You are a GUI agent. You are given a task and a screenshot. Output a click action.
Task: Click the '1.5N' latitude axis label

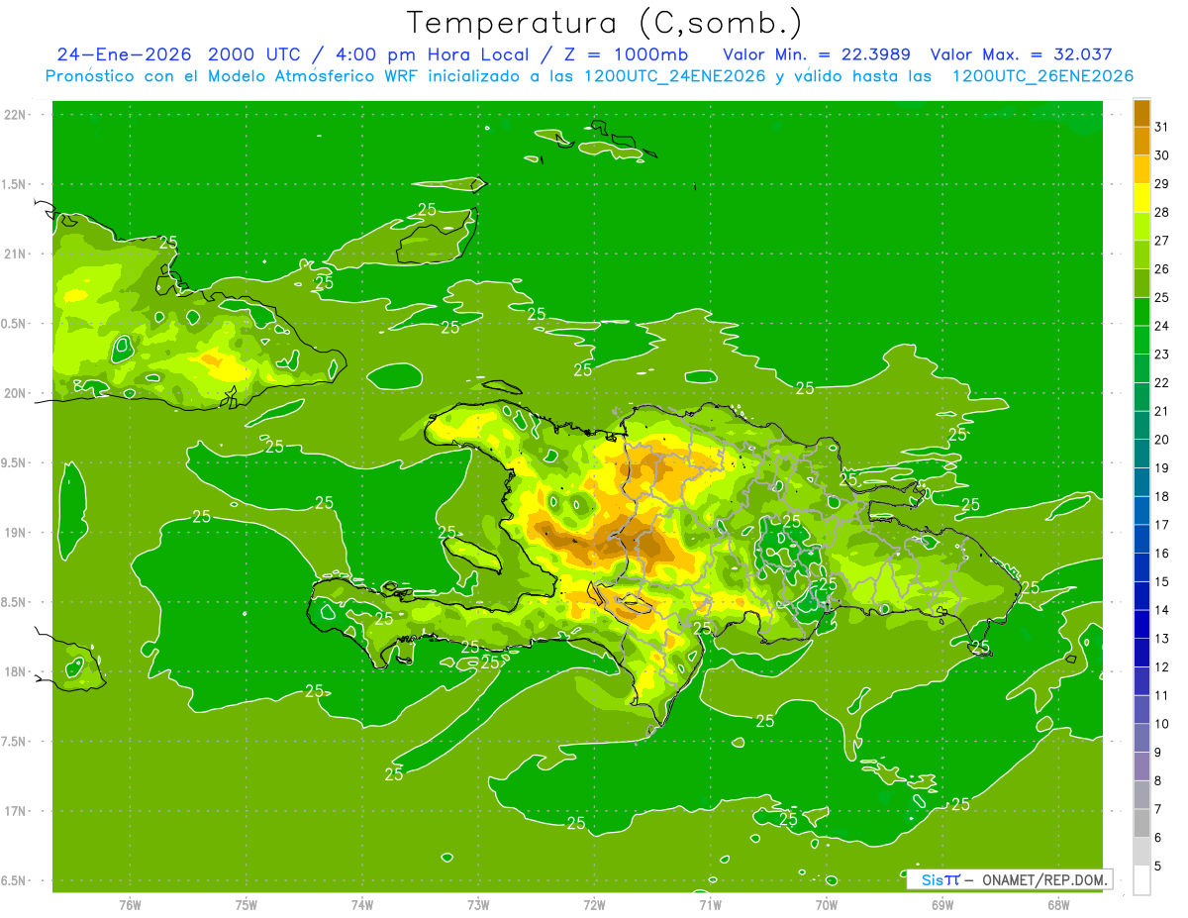point(14,184)
